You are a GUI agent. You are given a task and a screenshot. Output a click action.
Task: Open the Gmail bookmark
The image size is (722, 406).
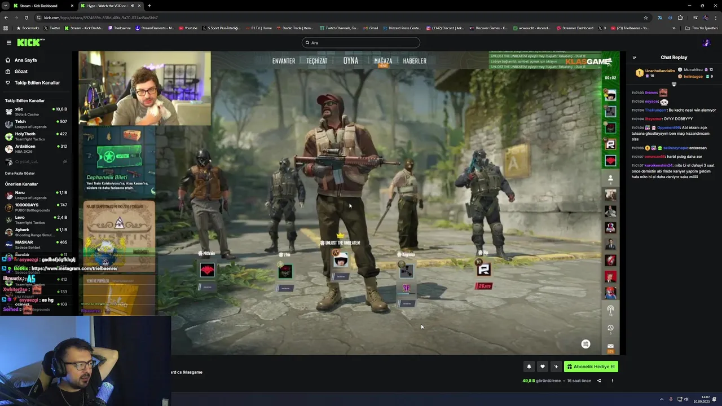[x=371, y=28]
